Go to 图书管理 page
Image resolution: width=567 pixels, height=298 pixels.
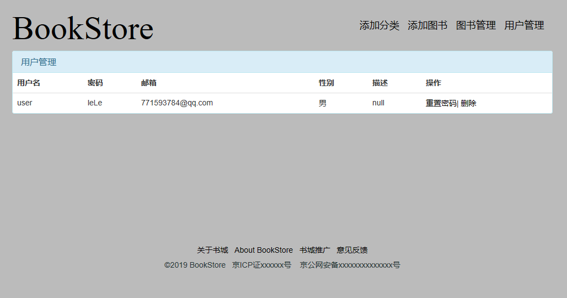point(476,25)
